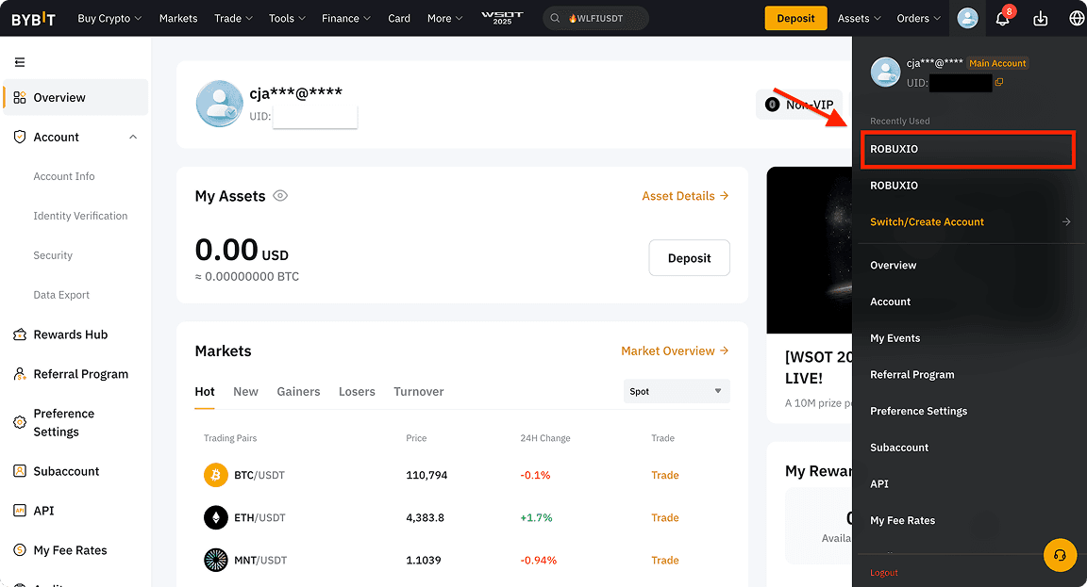Collapse the sidebar with the hamburger icon
This screenshot has height=587, width=1087.
pos(19,61)
